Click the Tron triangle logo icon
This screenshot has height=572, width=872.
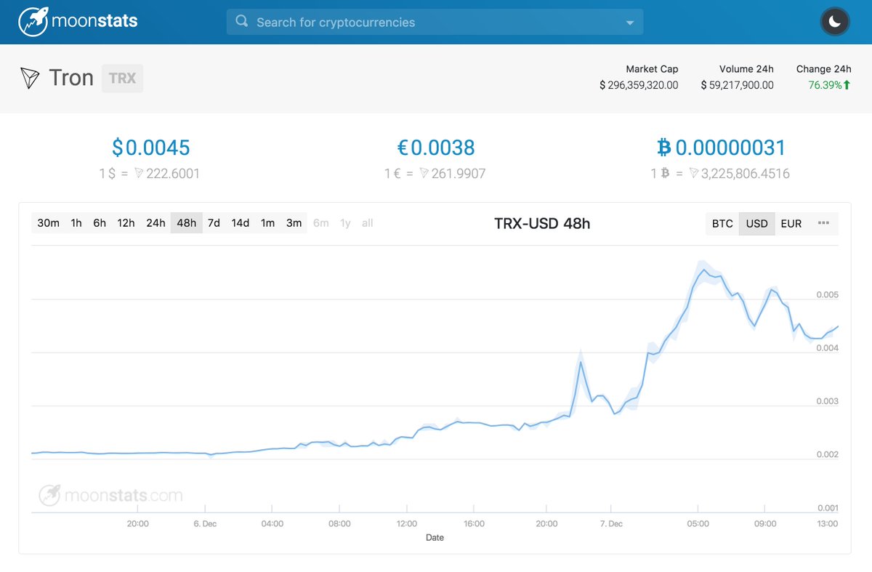(30, 78)
